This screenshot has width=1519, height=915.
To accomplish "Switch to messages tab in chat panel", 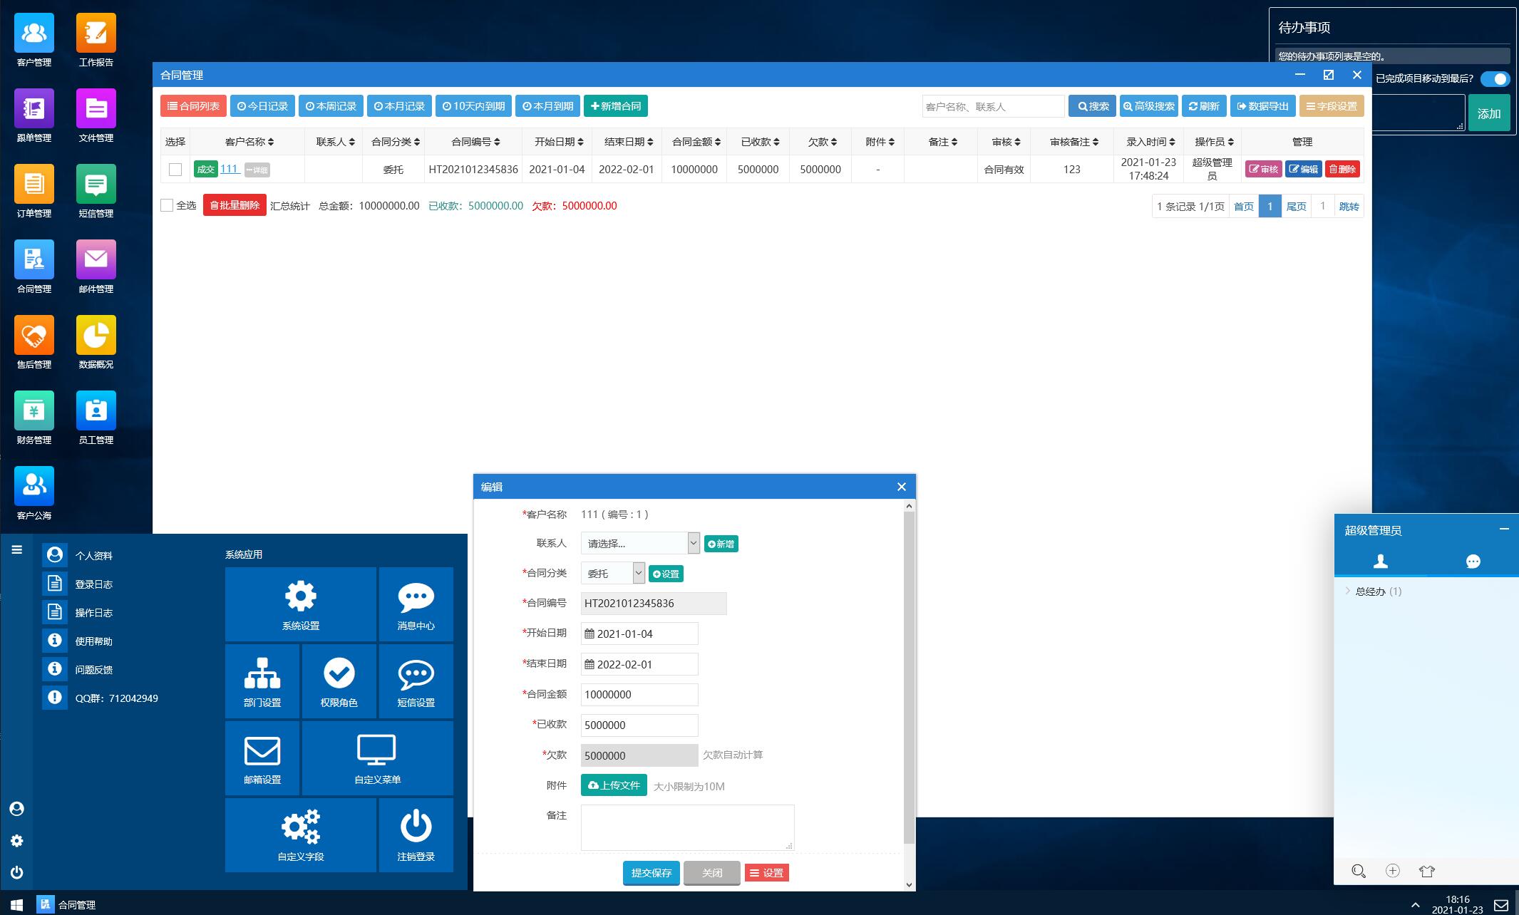I will pos(1473,562).
